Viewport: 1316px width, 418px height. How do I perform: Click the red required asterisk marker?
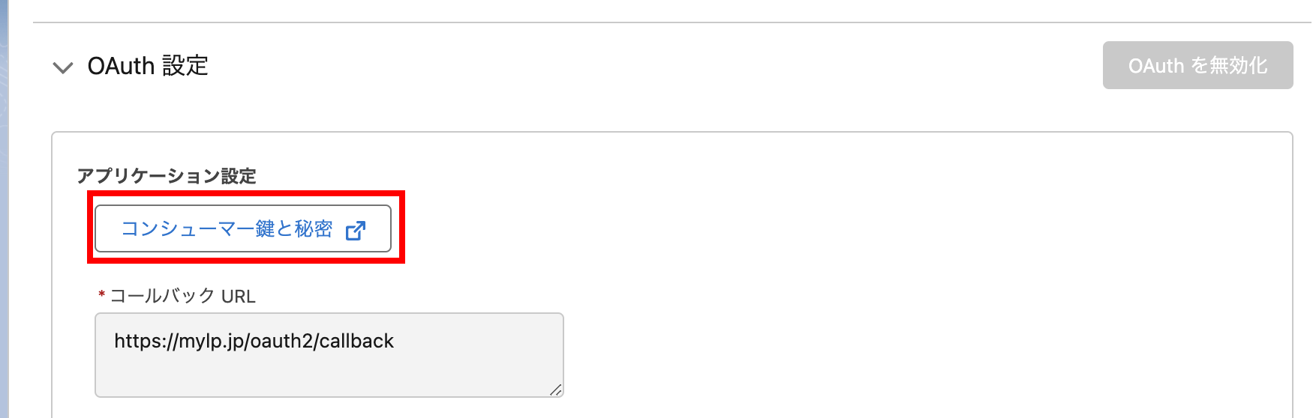[x=101, y=295]
